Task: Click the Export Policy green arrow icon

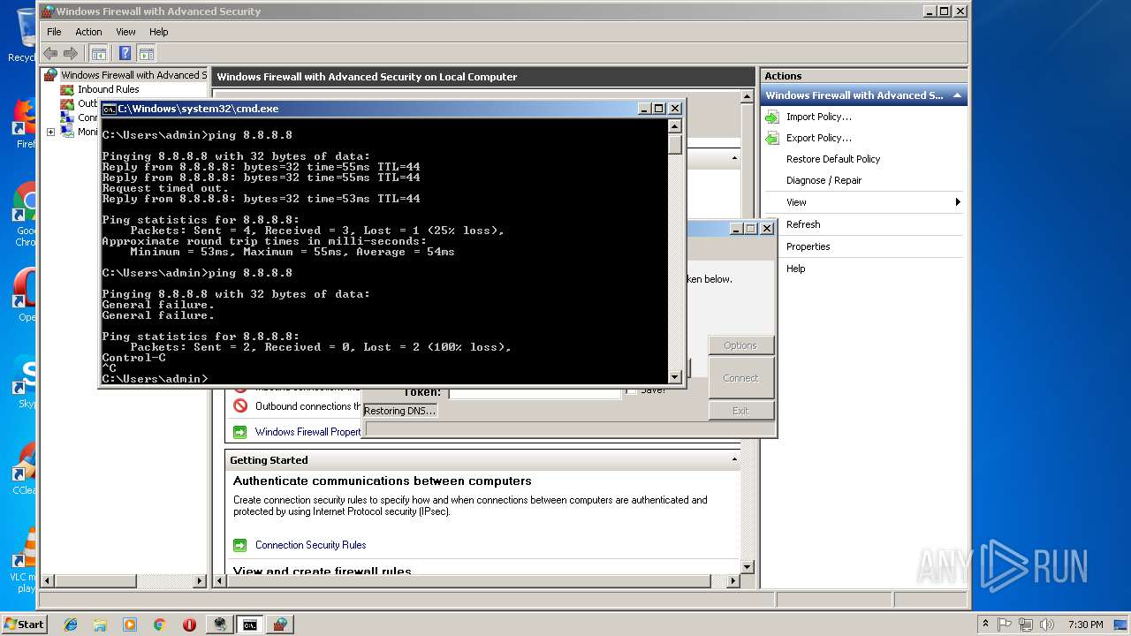Action: point(772,138)
